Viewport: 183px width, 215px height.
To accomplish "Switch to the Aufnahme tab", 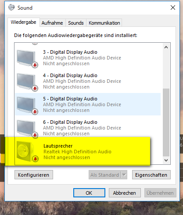I will 52,23.
